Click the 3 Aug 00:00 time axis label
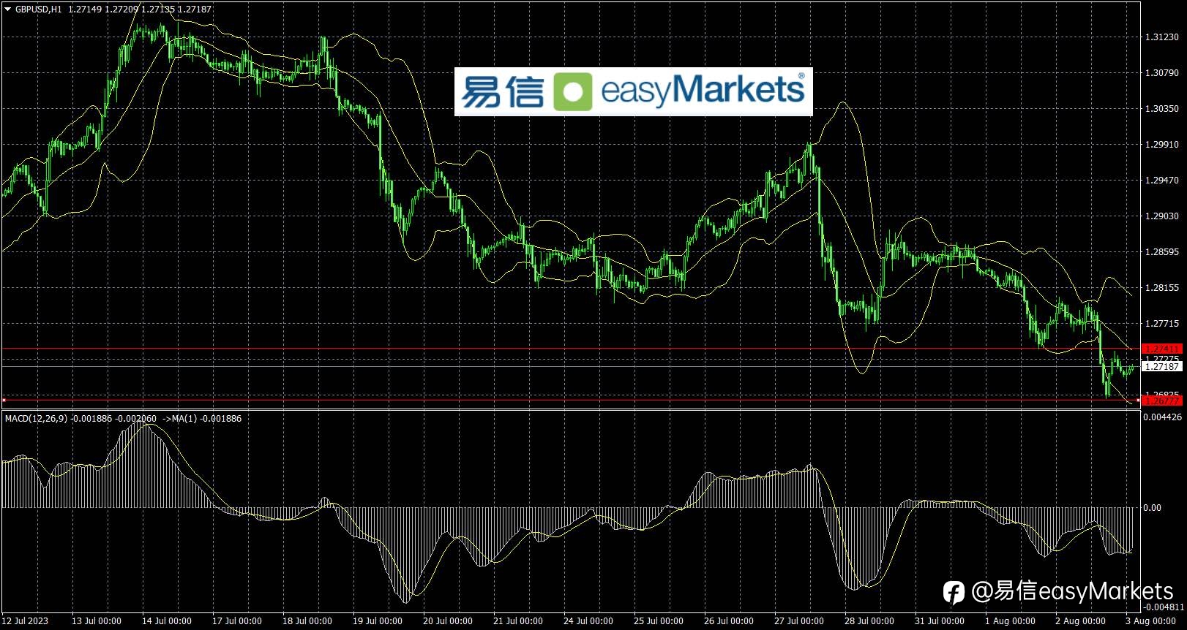Screen dimensions: 1187x630 (1150, 621)
